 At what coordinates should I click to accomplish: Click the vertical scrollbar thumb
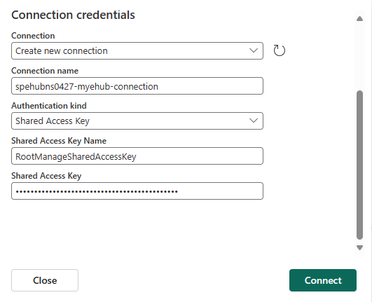[359, 165]
